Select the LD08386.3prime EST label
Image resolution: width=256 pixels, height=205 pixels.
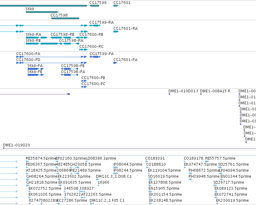click(x=101, y=158)
